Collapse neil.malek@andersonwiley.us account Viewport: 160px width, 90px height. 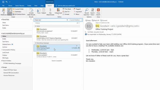[x=2, y=33]
